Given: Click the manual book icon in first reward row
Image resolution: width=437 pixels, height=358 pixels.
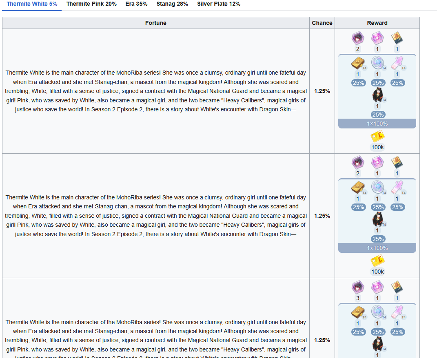Looking at the screenshot, I should (x=397, y=38).
